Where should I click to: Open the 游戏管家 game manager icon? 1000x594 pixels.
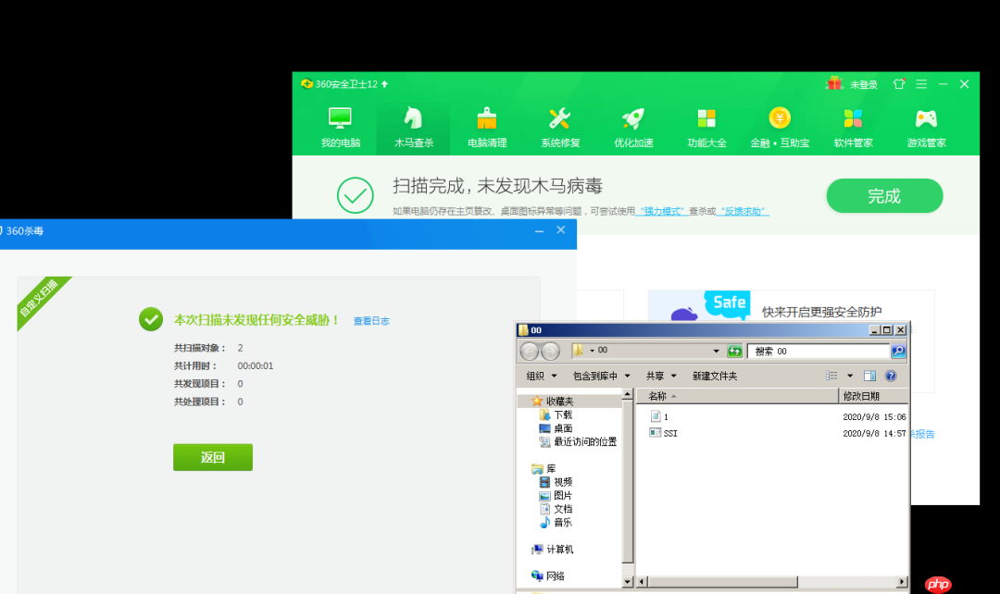coord(925,125)
